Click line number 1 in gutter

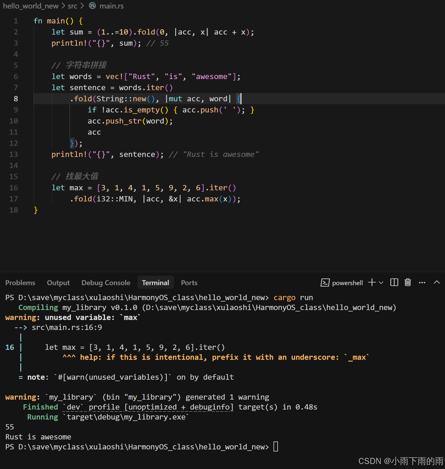click(x=16, y=21)
